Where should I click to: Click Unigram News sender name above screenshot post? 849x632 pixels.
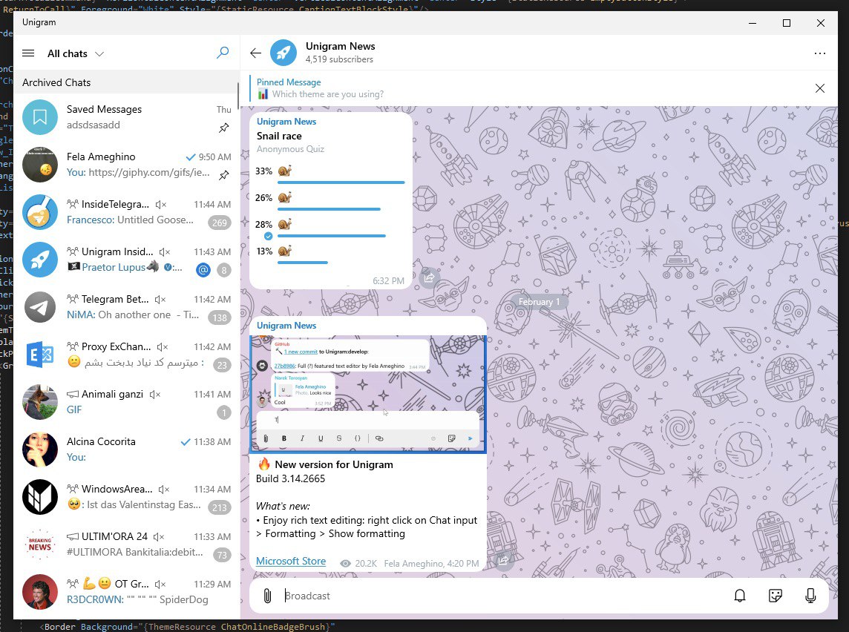(x=286, y=326)
